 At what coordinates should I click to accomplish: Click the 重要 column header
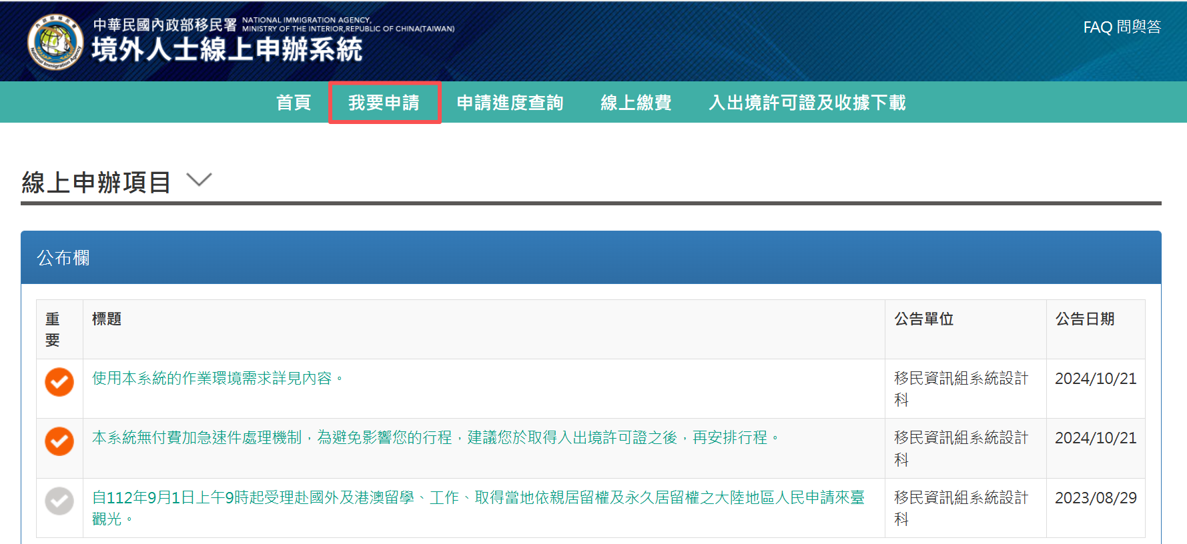coord(53,329)
